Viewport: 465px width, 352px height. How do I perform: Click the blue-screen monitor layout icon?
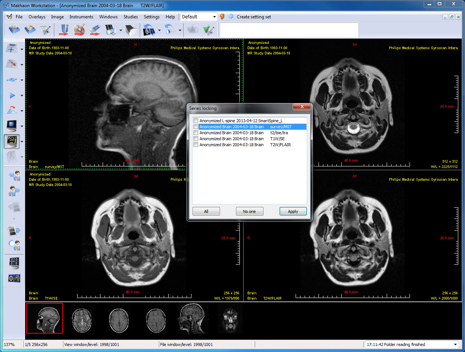pos(12,126)
